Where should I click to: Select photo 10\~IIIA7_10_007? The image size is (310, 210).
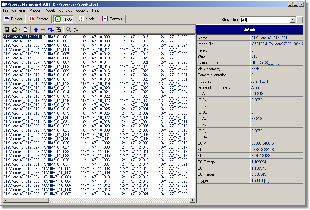point(56,194)
